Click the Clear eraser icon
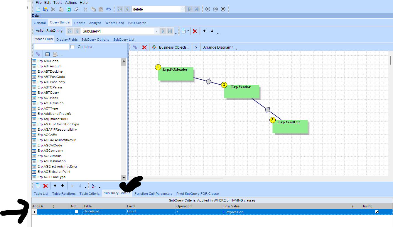 (x=76, y=9)
